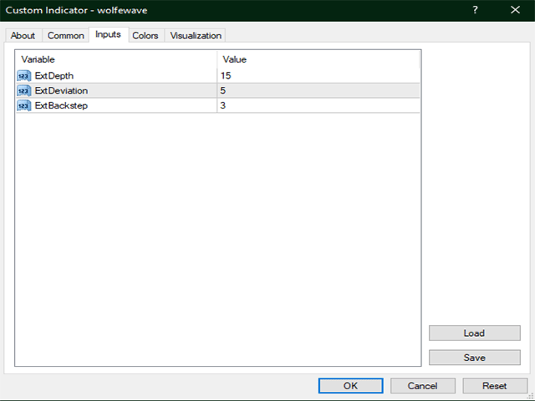Screen dimensions: 535x401
Task: Select the ExtDeviation variable name
Action: 61,91
